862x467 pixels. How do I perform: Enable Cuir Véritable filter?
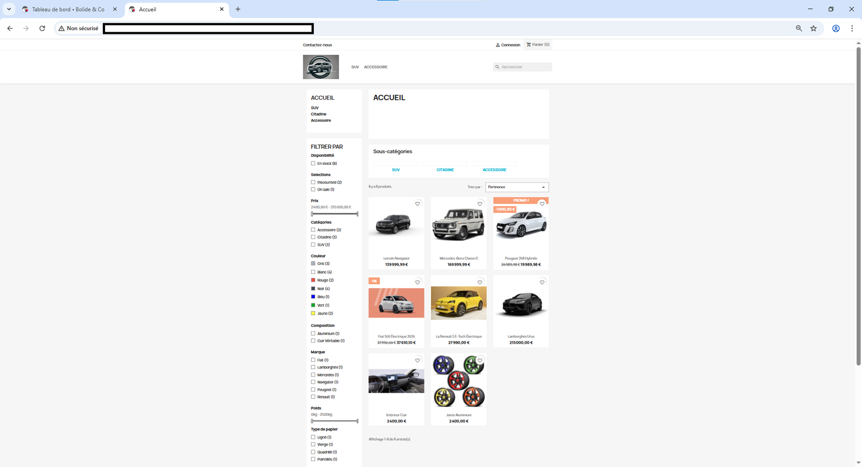tap(313, 340)
